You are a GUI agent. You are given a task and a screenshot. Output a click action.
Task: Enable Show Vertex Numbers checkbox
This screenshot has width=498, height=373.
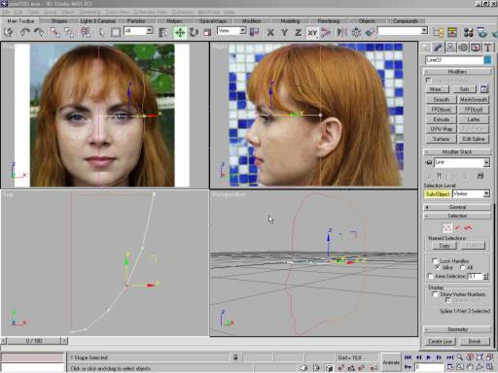[x=436, y=294]
